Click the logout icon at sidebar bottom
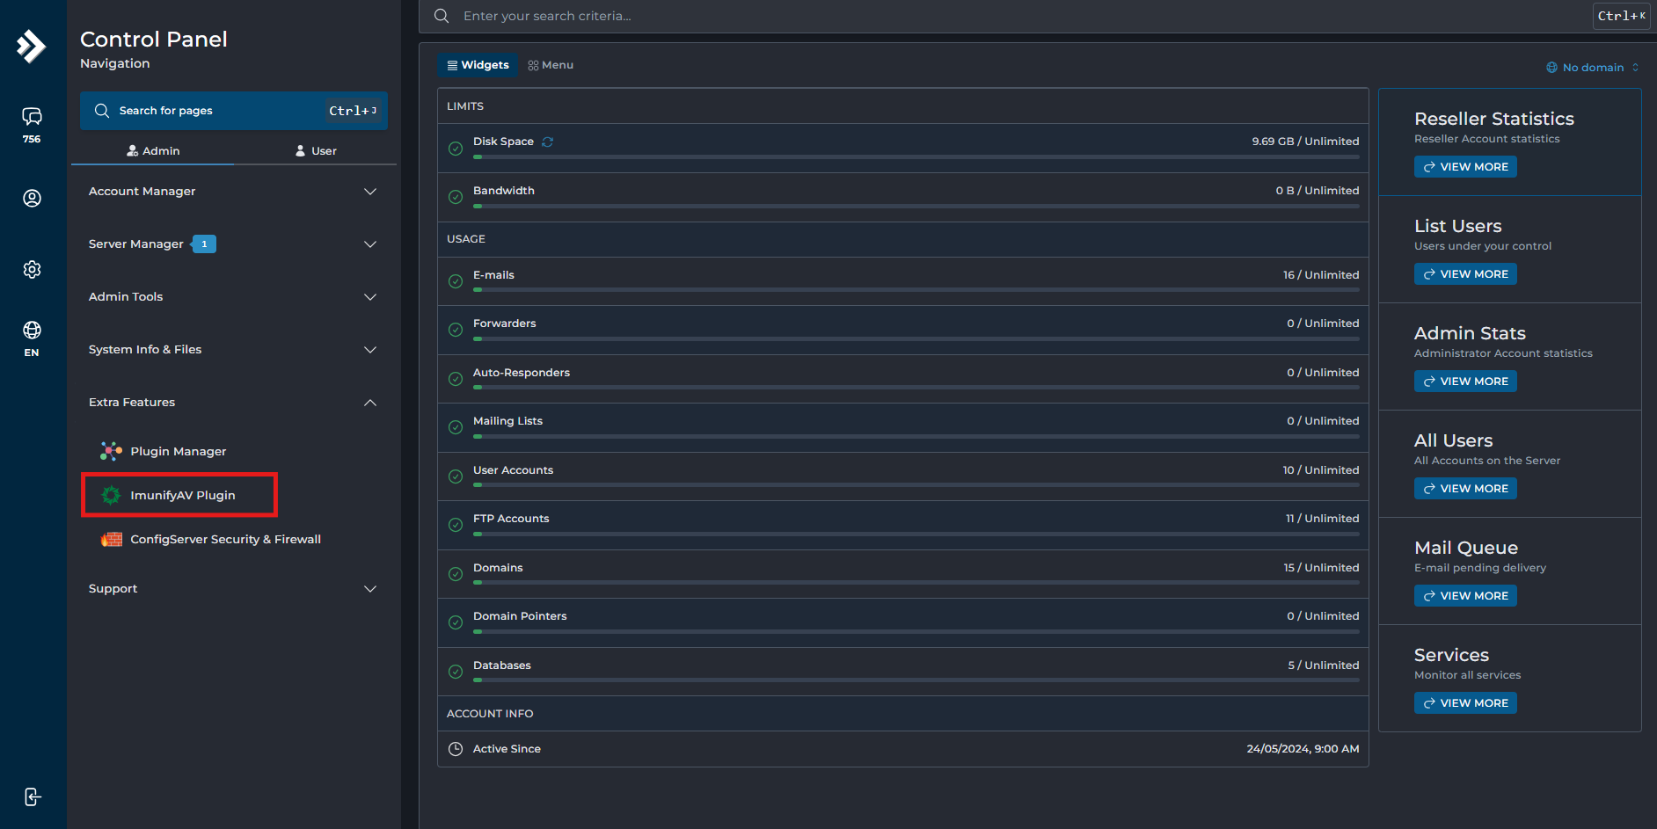 (32, 796)
